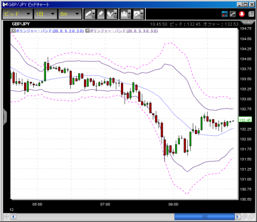This screenshot has width=257, height=222.
Task: Click the M application icon in title bar
Action: (5, 4)
